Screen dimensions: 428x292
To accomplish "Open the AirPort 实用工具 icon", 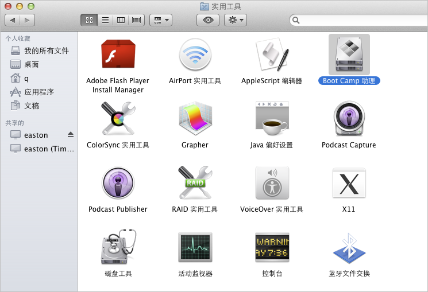I will 195,54.
